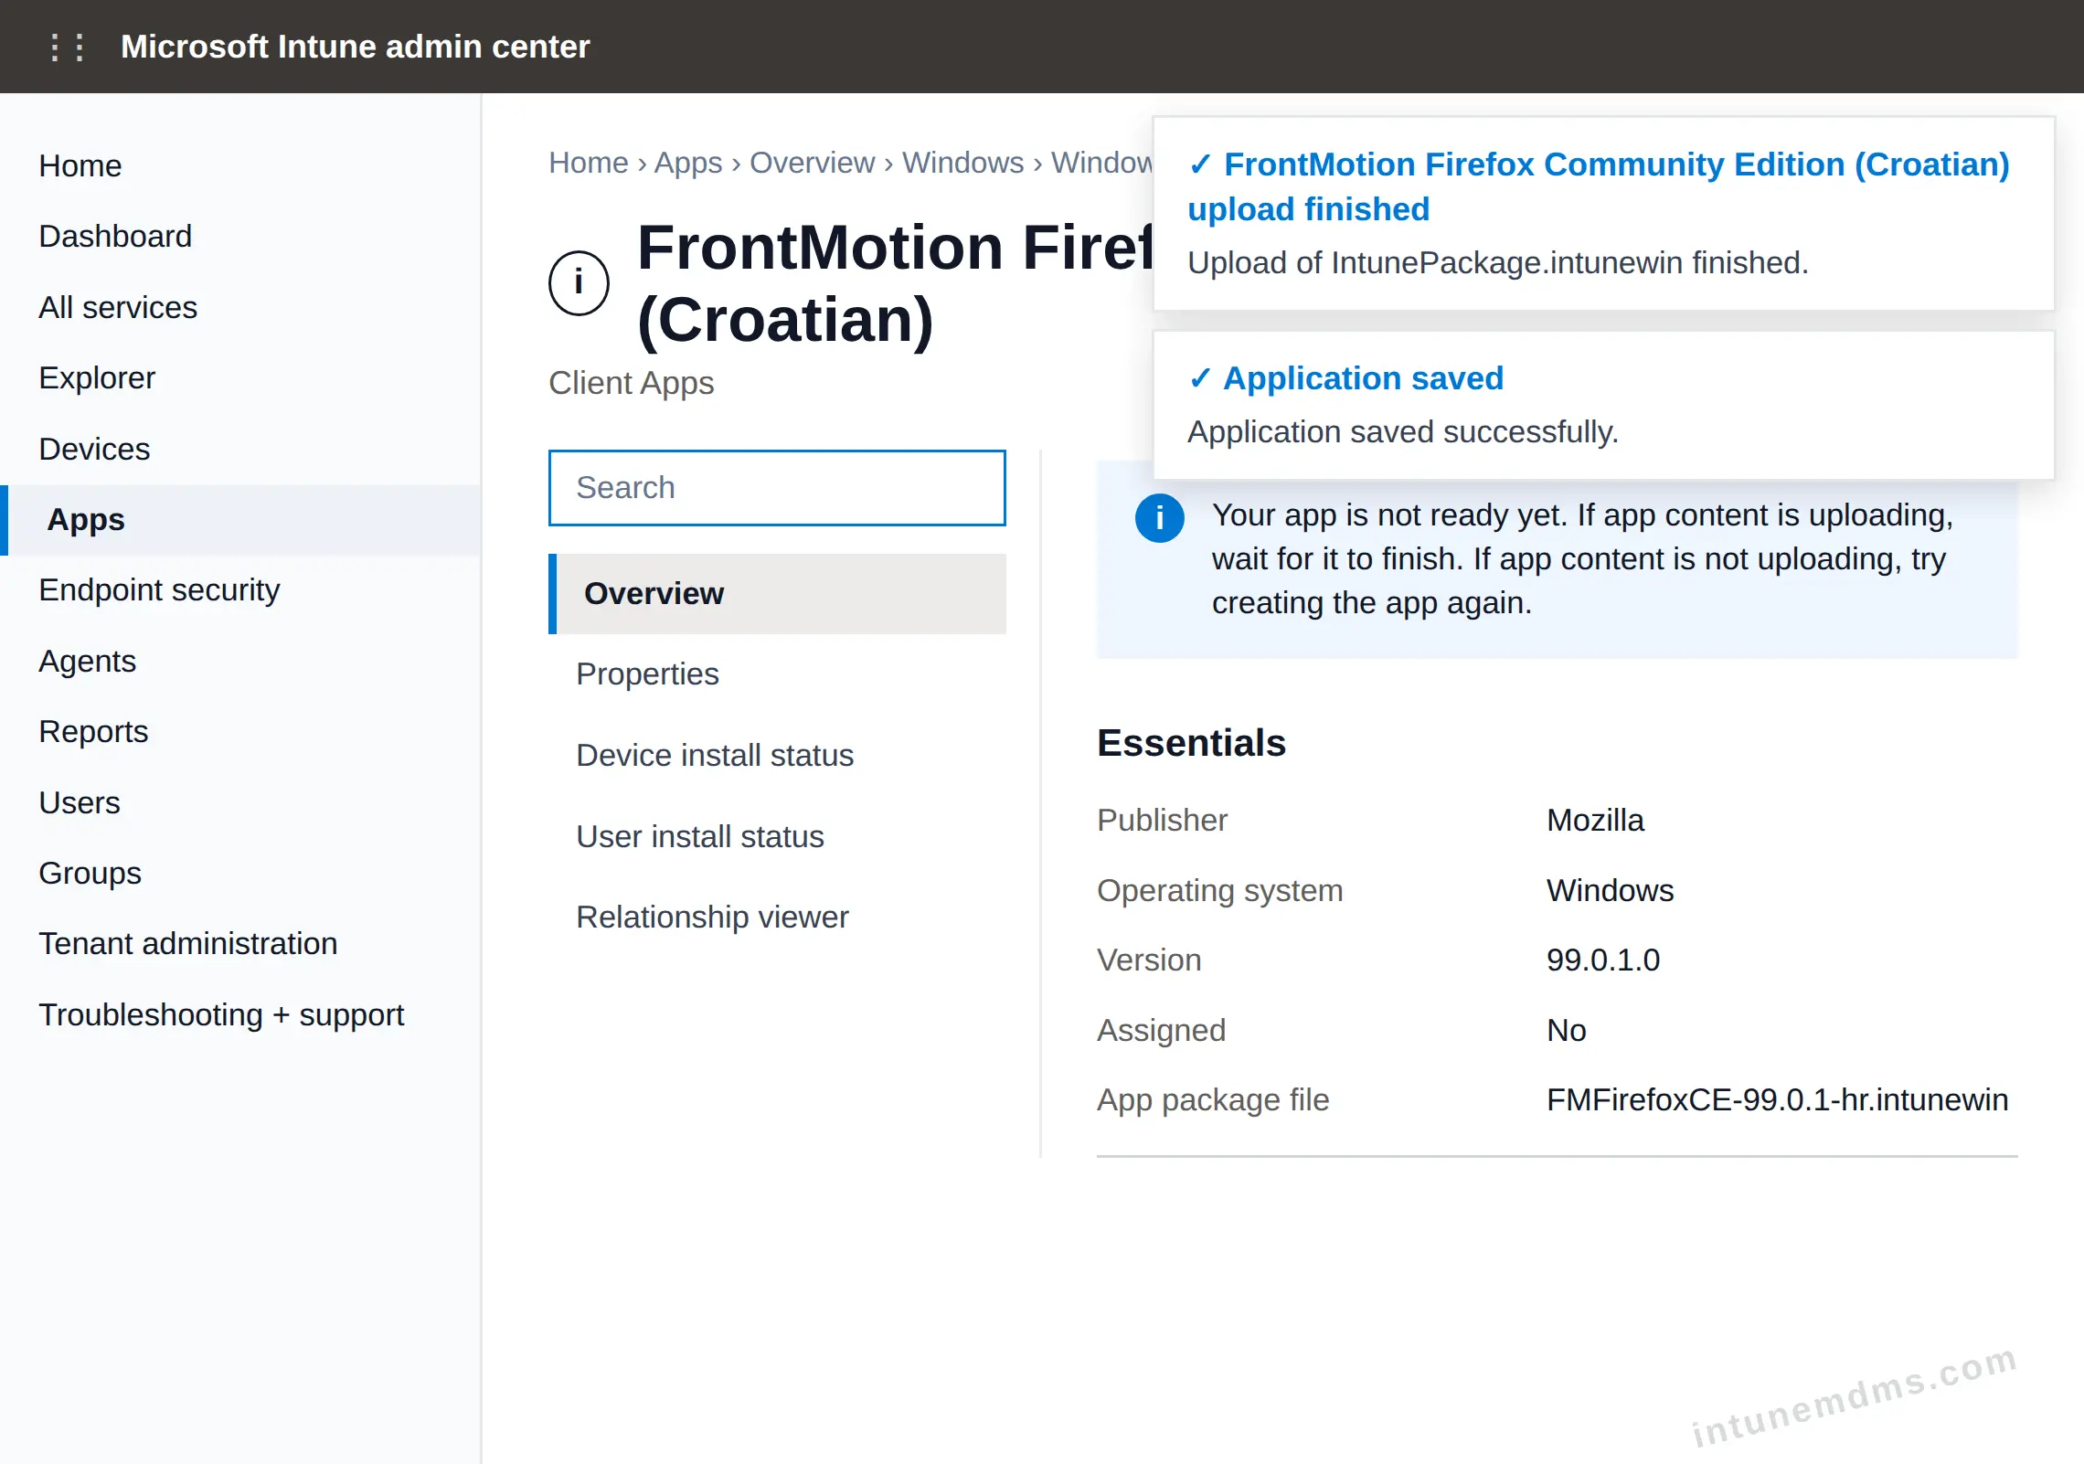
Task: Click the Microsoft Intune admin center title
Action: click(x=356, y=47)
